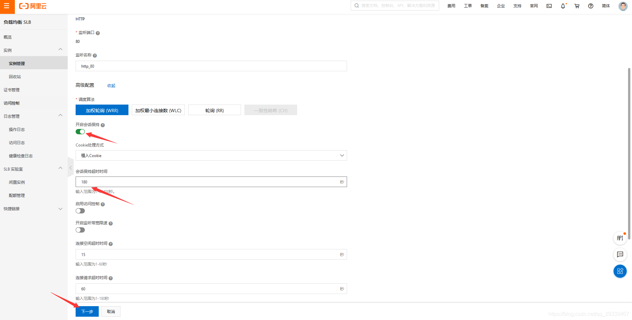The width and height of the screenshot is (632, 320).
Task: Open the notifications bell
Action: (x=563, y=6)
